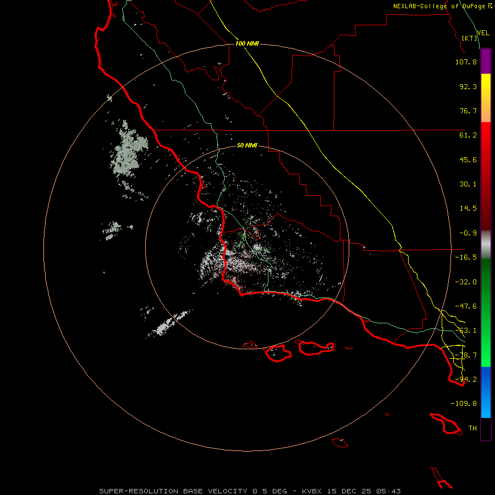Click the -94.2 legend value

tap(466, 380)
